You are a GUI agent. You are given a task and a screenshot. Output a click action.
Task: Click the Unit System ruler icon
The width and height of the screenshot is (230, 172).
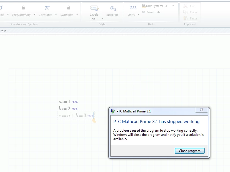click(143, 6)
